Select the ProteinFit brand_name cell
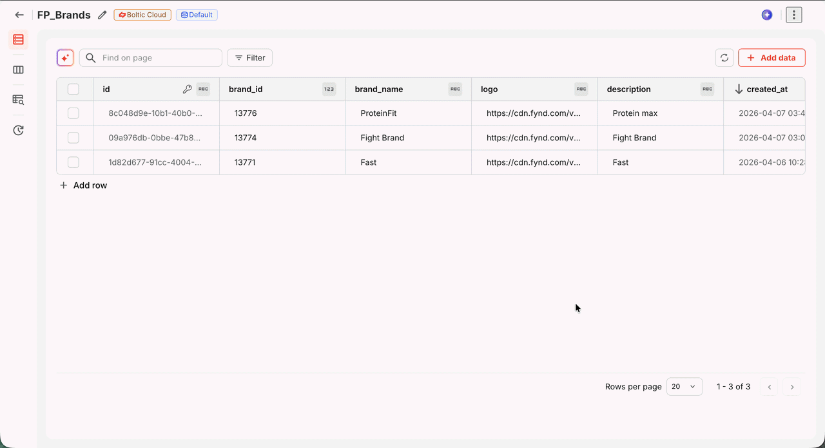This screenshot has height=448, width=825. click(409, 113)
